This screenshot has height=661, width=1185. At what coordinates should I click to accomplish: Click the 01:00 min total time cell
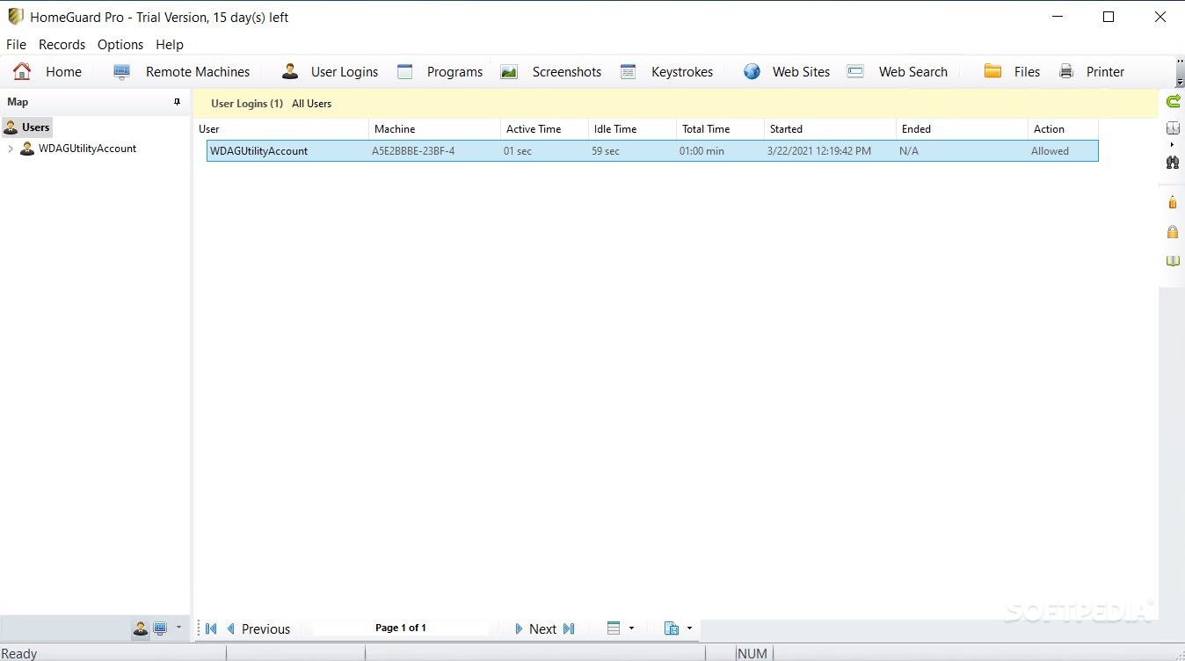point(702,151)
